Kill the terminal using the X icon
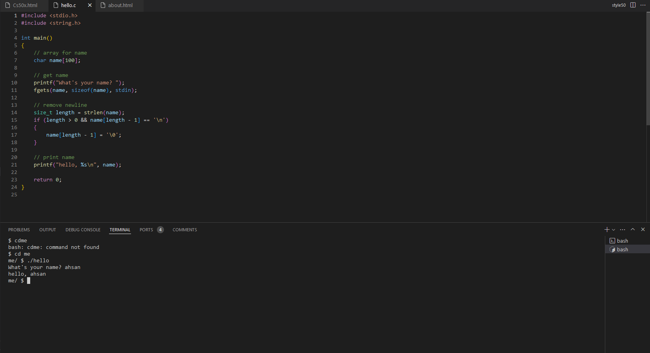This screenshot has width=650, height=353. click(643, 229)
